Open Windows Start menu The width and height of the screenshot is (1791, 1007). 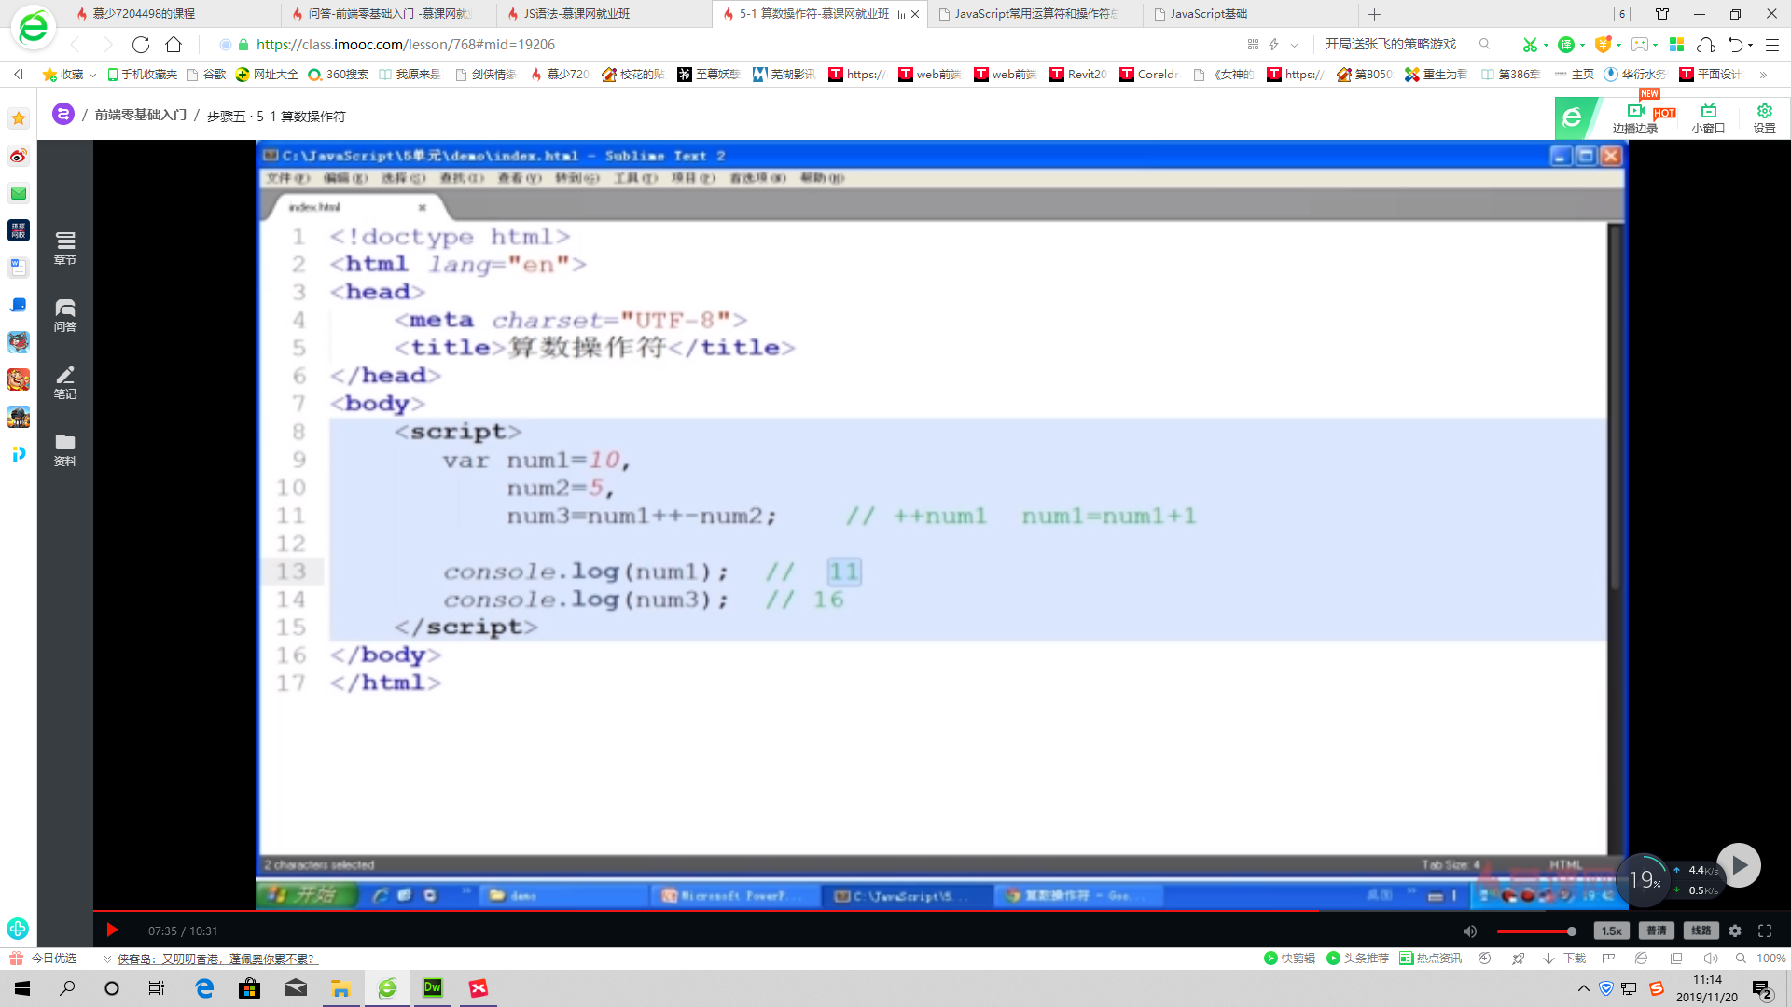click(x=22, y=988)
